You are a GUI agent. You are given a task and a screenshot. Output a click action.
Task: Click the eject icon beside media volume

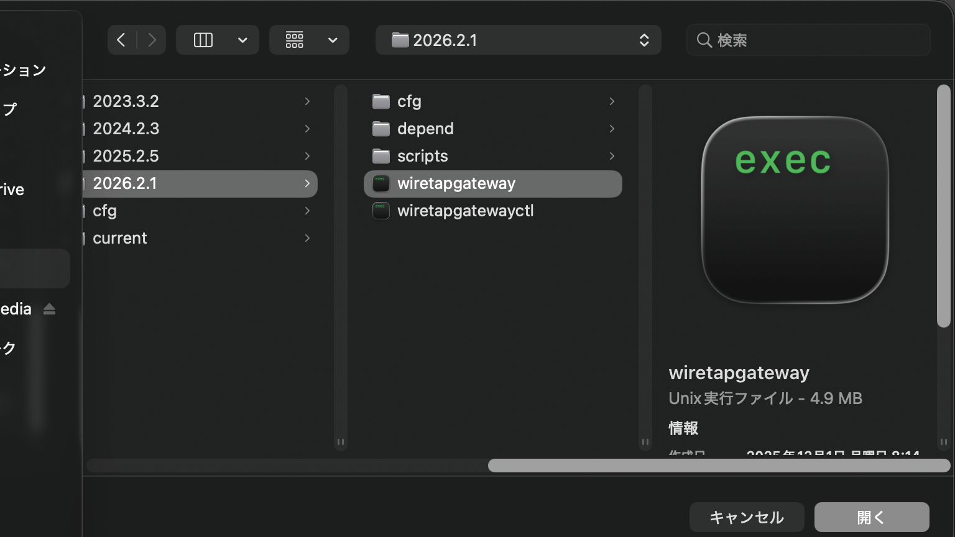50,309
